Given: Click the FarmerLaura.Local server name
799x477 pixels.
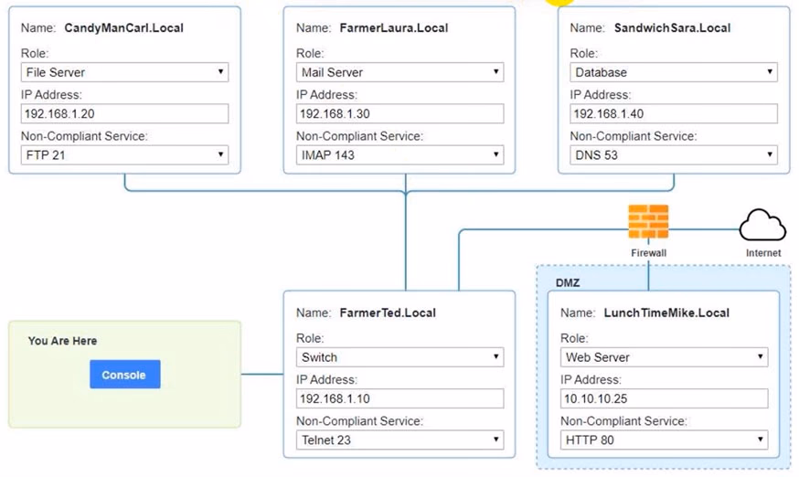Looking at the screenshot, I should 394,28.
